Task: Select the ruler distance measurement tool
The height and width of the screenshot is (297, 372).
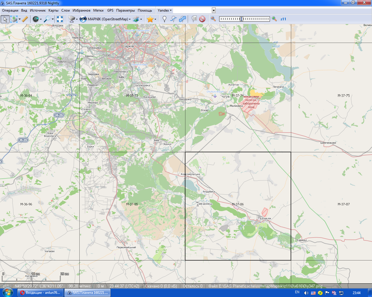Action: coord(25,19)
